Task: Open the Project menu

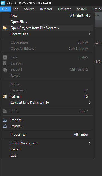Action: click(x=97, y=9)
